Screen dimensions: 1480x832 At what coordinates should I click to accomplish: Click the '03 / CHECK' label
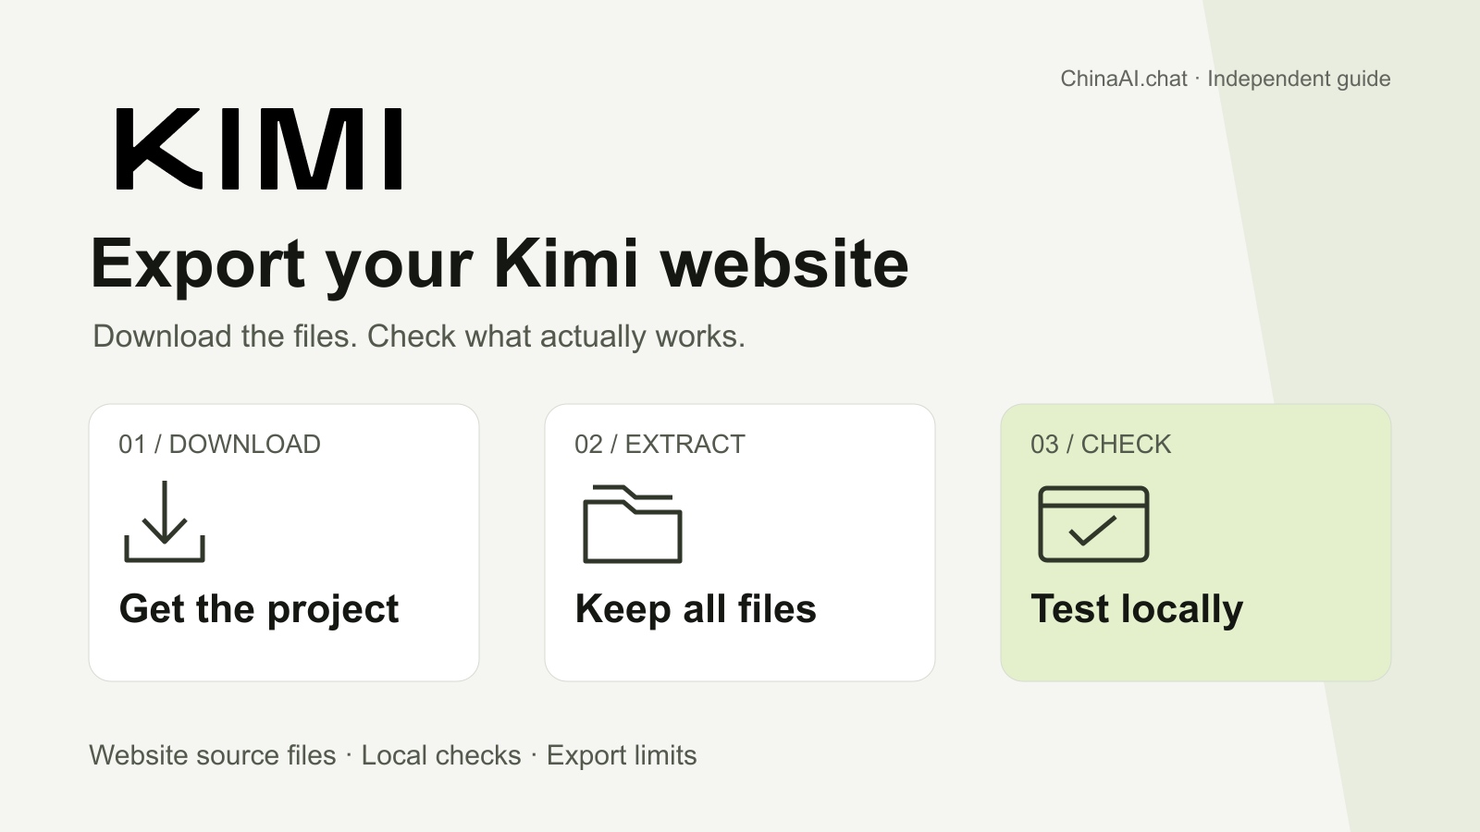tap(1101, 445)
